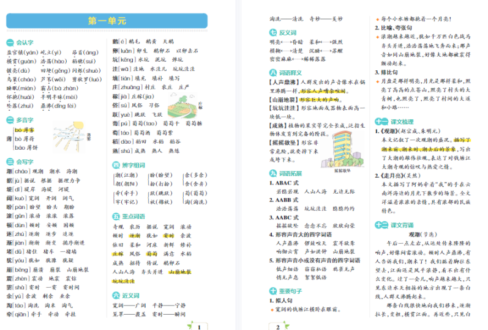This screenshot has width=488, height=330.
Task: Click the 第一单元 title banner
Action: (107, 20)
